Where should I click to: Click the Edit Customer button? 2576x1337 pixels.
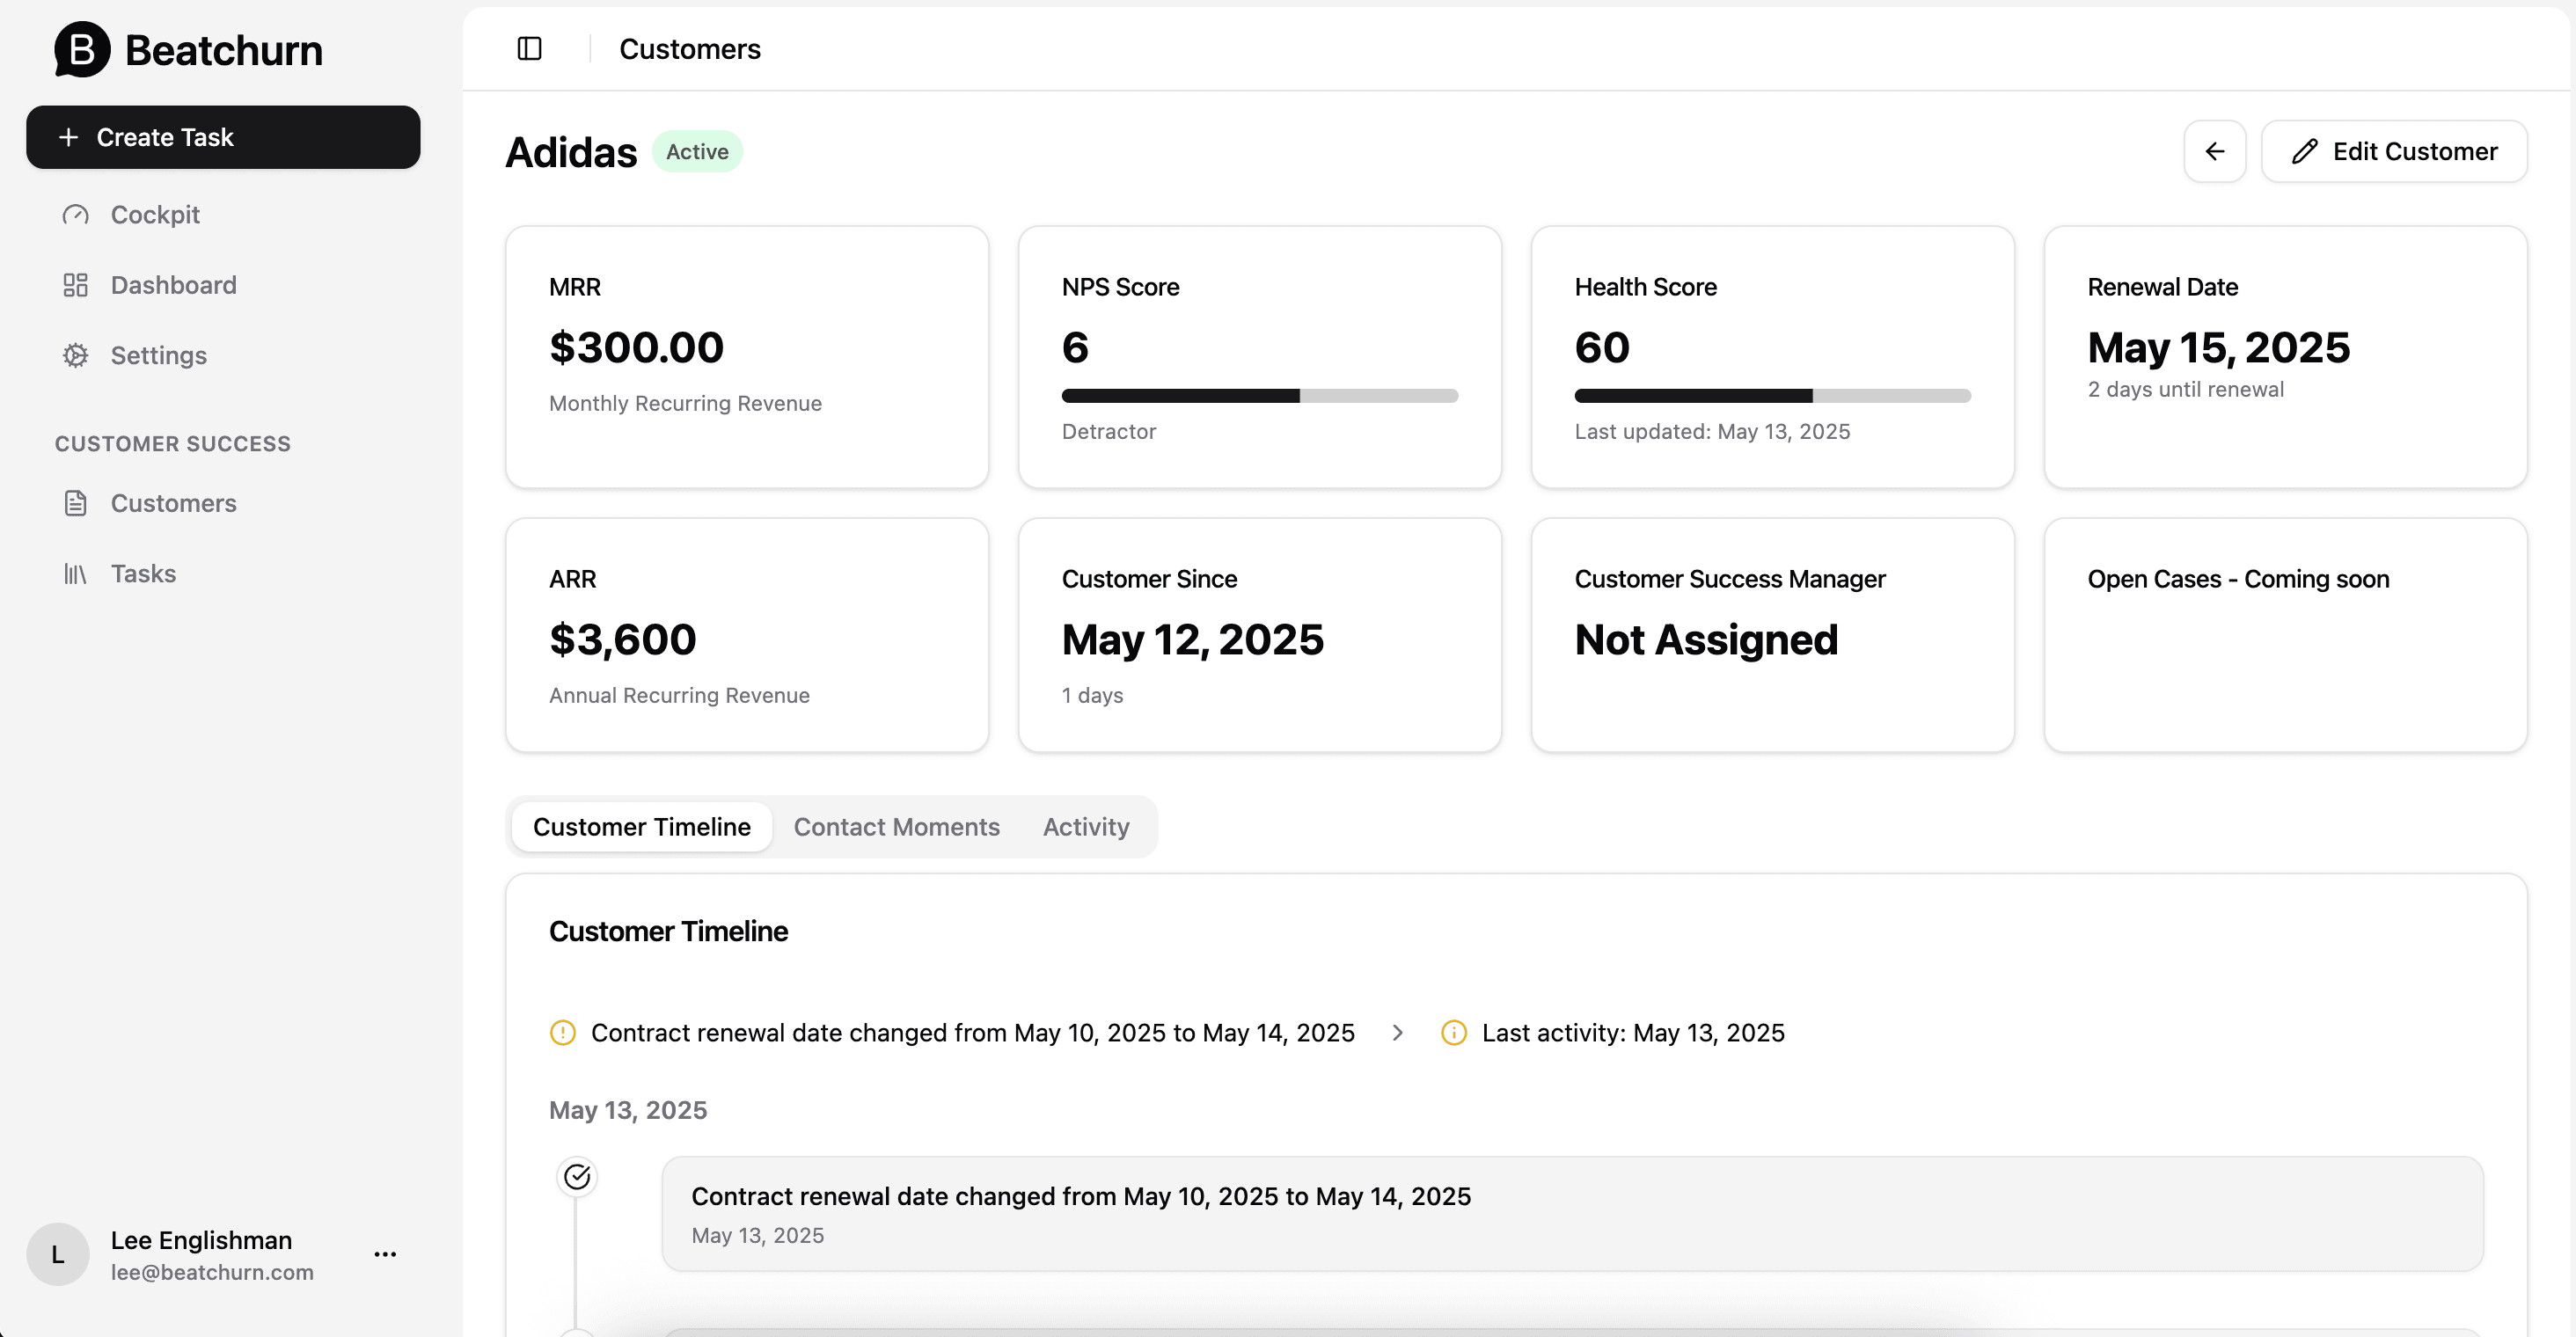click(2394, 151)
